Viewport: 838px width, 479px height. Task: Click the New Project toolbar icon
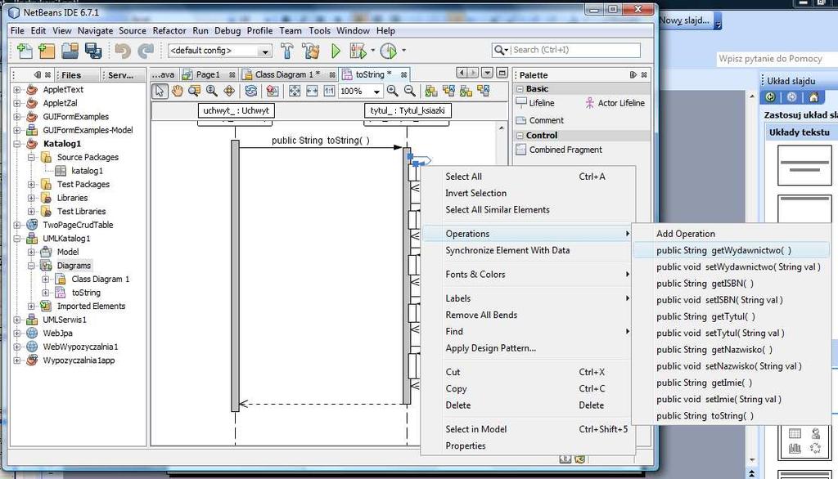coord(47,51)
